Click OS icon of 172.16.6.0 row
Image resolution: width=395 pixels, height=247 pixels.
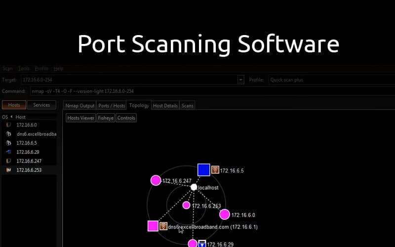[8, 125]
